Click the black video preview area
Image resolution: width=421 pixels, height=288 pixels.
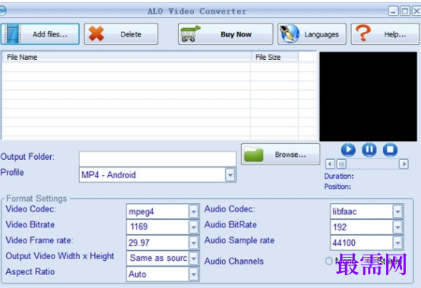click(x=368, y=96)
